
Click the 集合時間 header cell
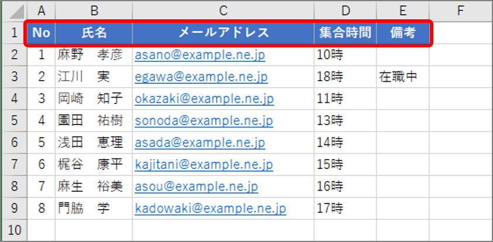(345, 33)
